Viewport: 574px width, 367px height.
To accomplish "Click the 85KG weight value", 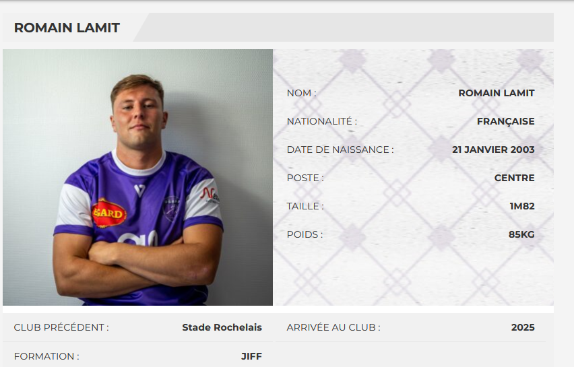I will [521, 234].
